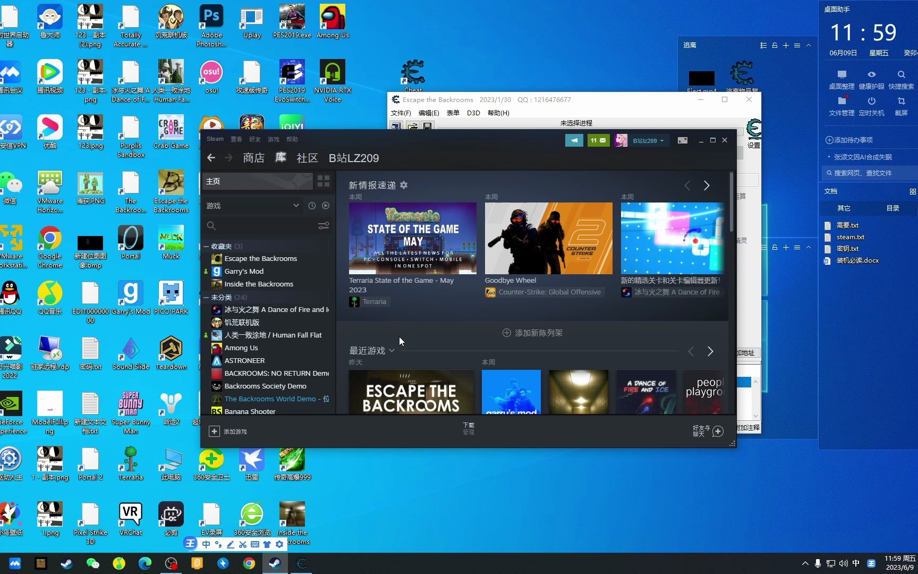Click 搜索网页、查找文件 search box

[x=869, y=173]
